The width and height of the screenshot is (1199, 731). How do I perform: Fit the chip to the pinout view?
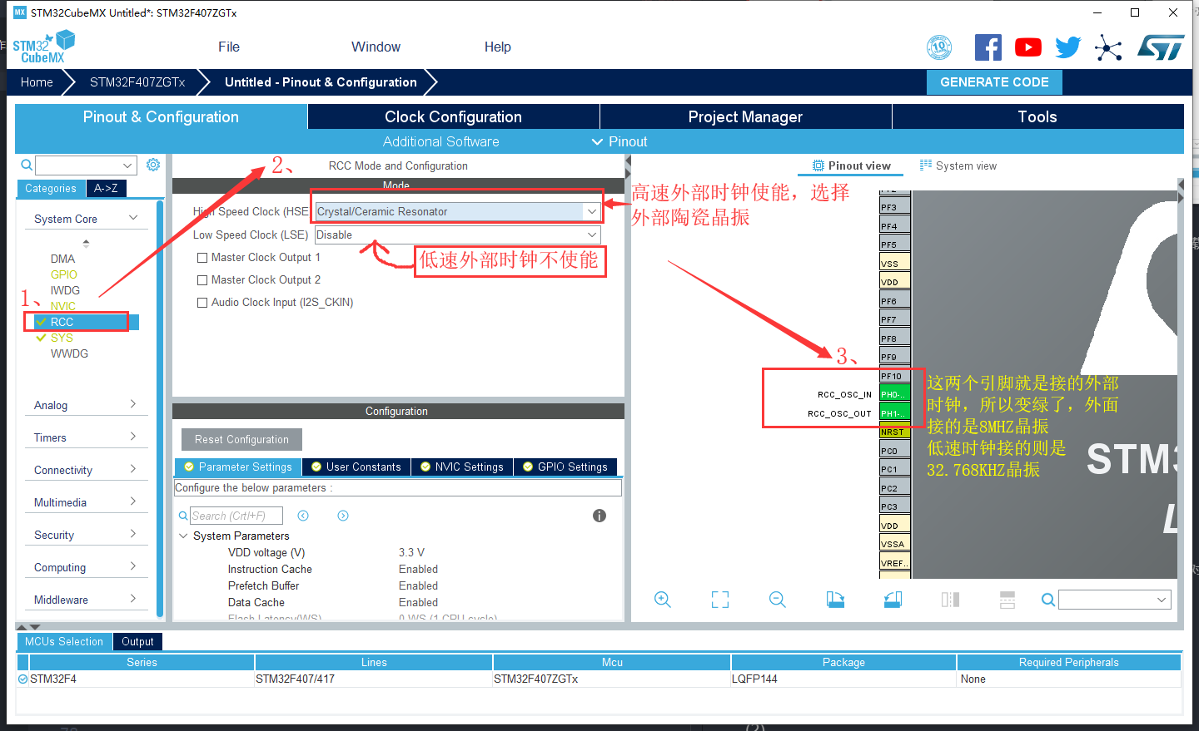(720, 600)
